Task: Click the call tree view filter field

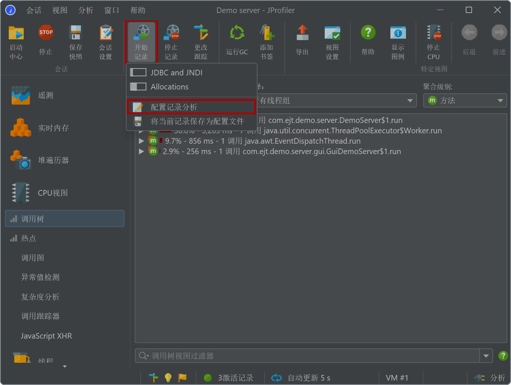Action: tap(307, 356)
